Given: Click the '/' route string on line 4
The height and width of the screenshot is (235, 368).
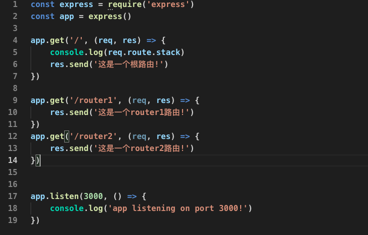Looking at the screenshot, I should click(x=77, y=40).
